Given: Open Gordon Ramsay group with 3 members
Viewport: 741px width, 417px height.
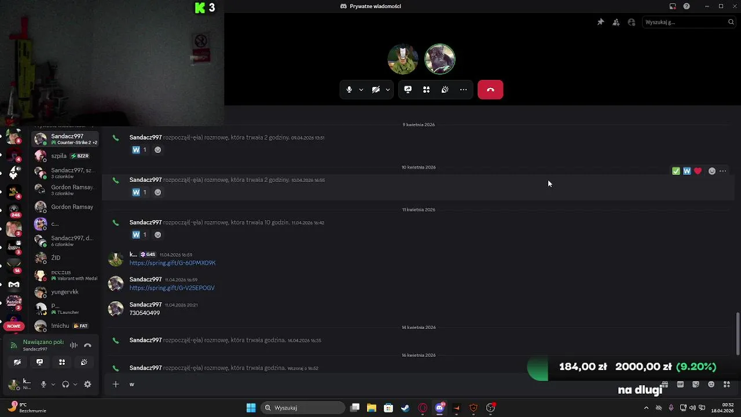Looking at the screenshot, I should 65,190.
